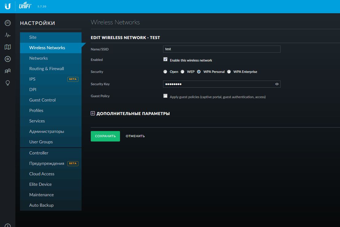Open the Администраторы settings page
This screenshot has width=340, height=227.
(x=46, y=131)
